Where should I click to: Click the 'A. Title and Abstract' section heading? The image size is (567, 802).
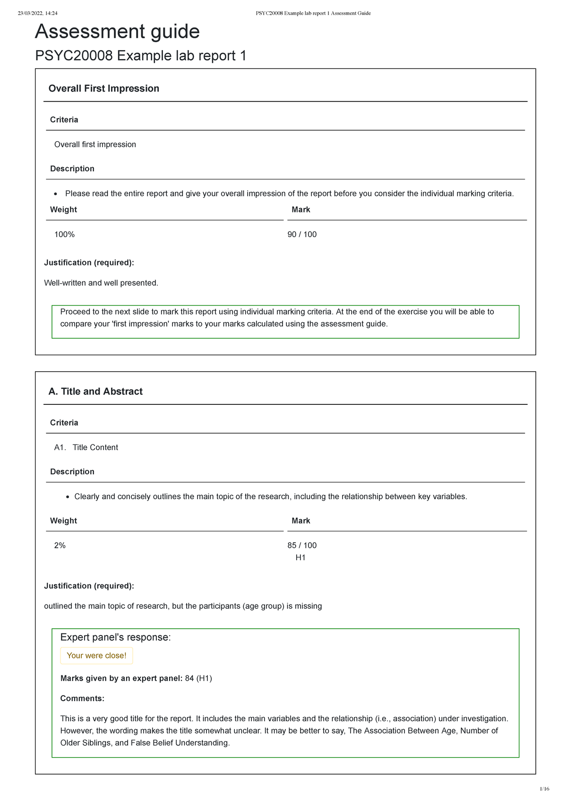click(95, 391)
